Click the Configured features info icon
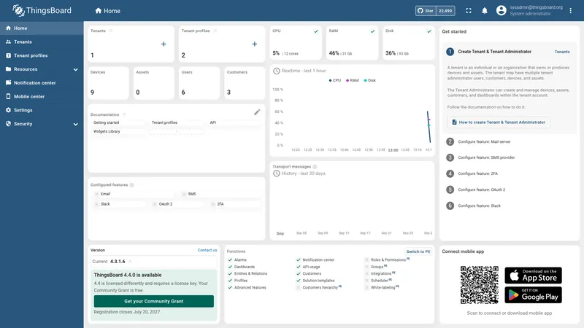 click(x=132, y=185)
